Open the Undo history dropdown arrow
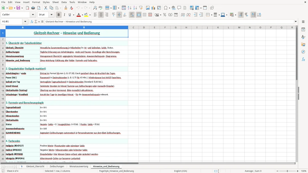308x173 pixels. point(82,8)
